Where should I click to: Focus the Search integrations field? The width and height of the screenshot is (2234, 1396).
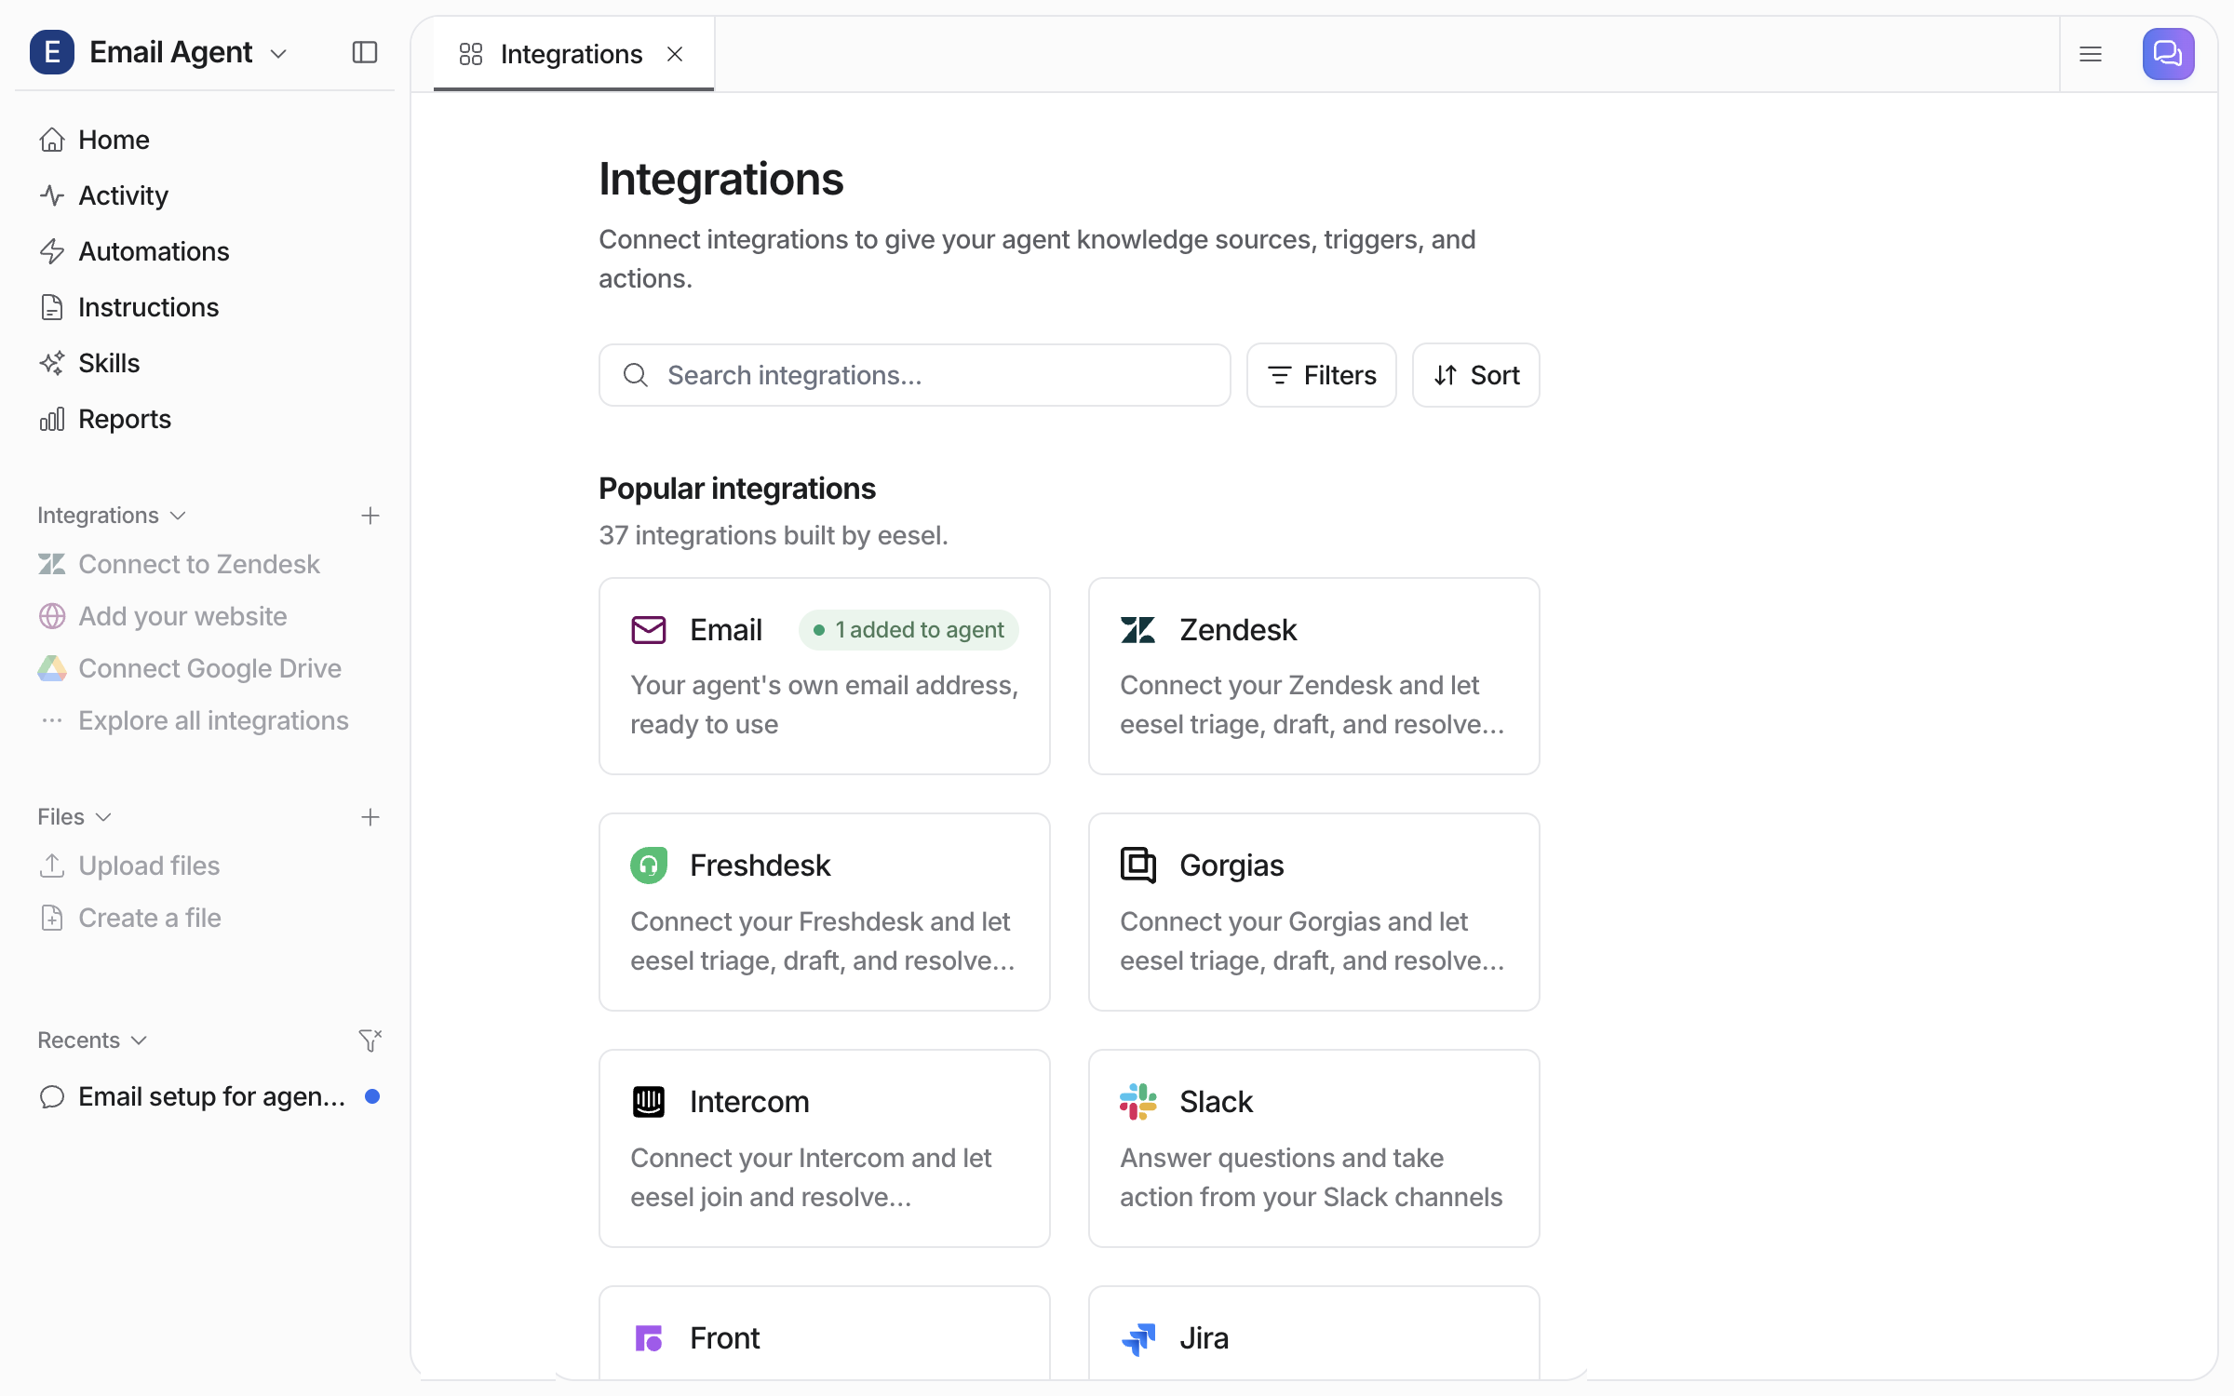tap(914, 375)
